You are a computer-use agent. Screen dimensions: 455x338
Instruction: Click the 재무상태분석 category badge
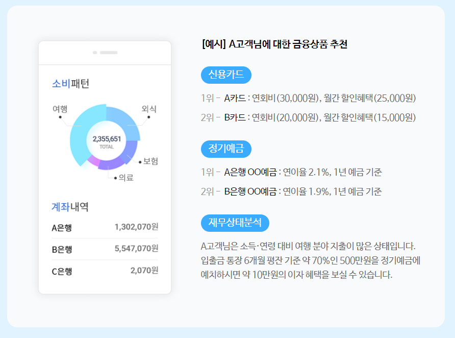(x=235, y=223)
